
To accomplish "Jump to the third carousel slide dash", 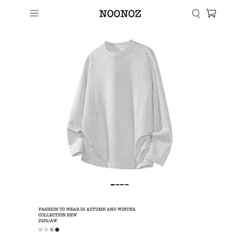I will [x=122, y=185].
